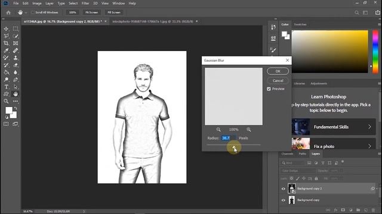This screenshot has height=214, width=382.
Task: Toggle layer filtering on or off
Action: [343, 162]
